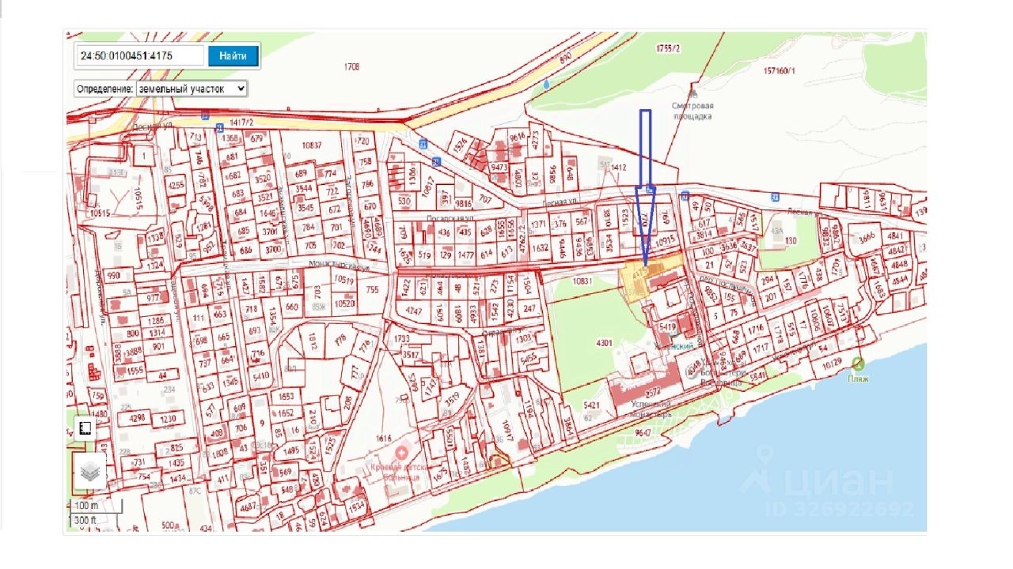Select parcel 3520

pyautogui.click(x=263, y=179)
